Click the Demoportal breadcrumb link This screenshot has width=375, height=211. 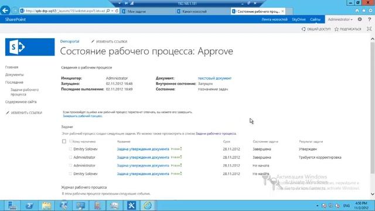coord(70,42)
